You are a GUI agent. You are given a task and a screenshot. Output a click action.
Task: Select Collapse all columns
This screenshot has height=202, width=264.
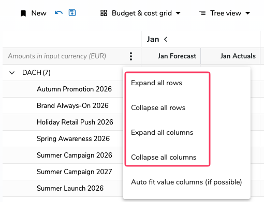164,157
